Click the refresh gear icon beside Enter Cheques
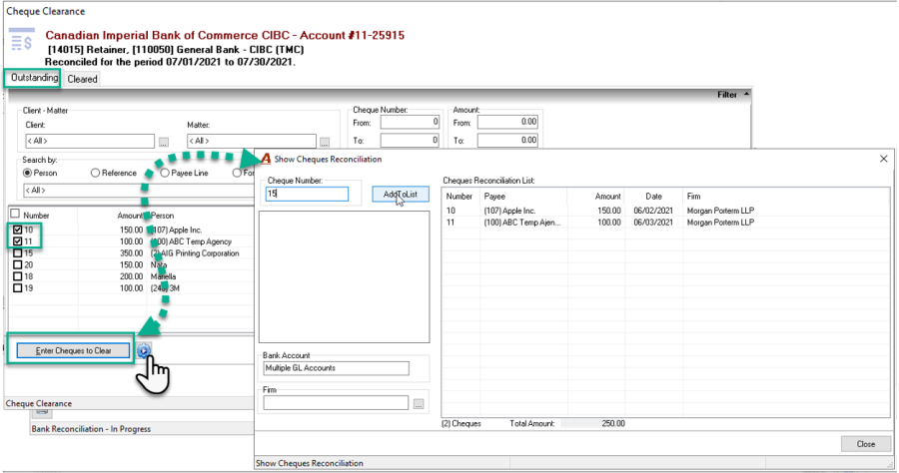899x473 pixels. click(144, 350)
